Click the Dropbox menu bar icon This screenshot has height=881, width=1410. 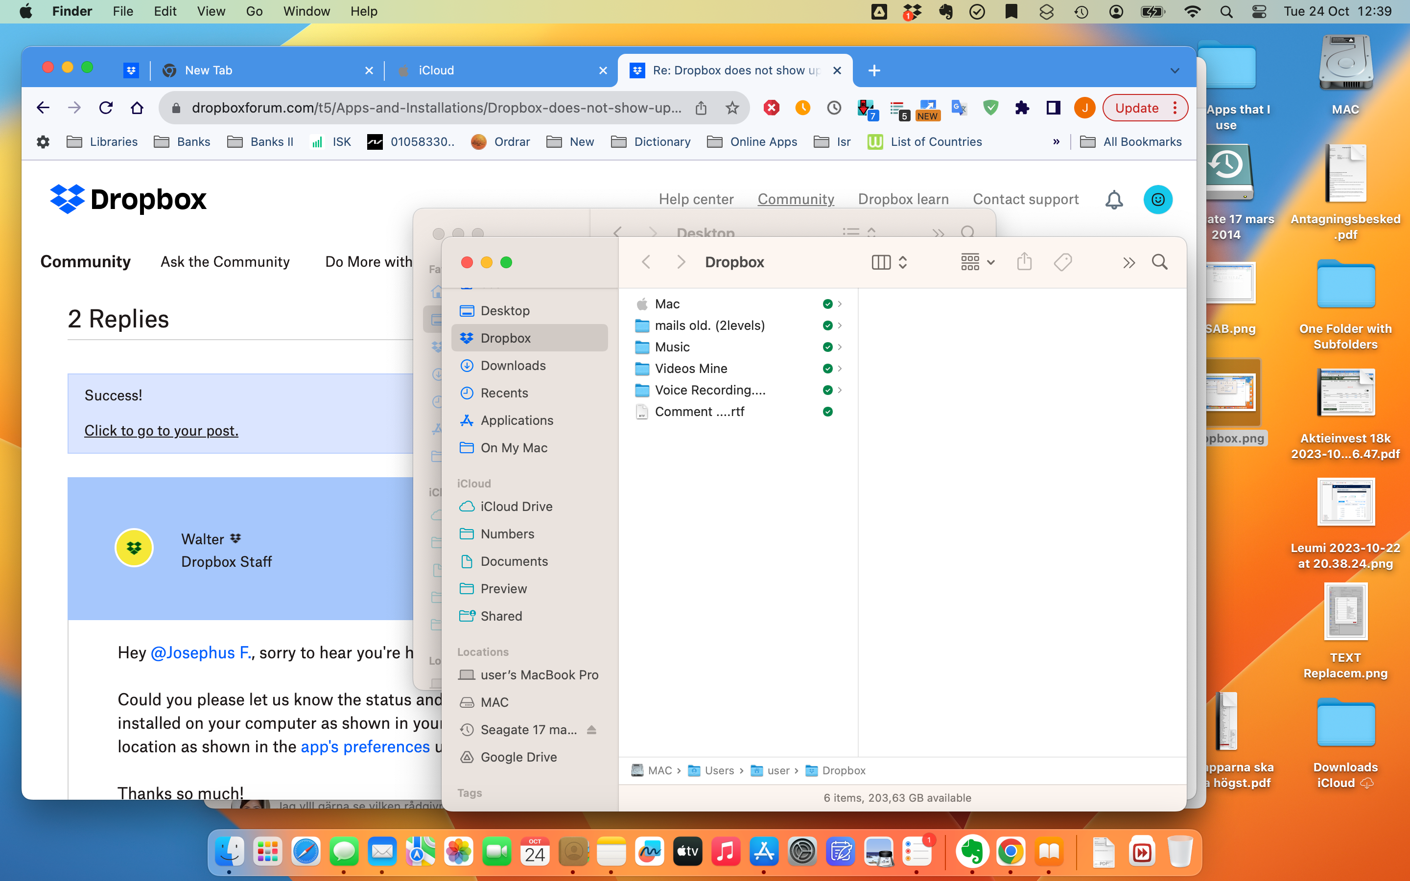point(912,11)
